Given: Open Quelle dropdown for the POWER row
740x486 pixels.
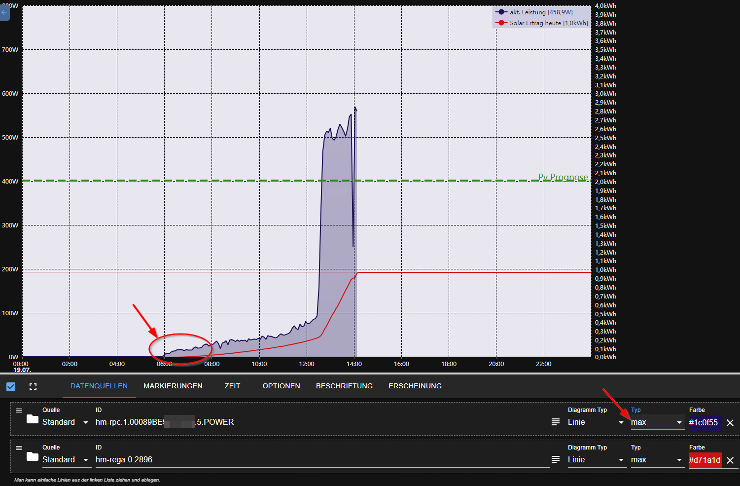Looking at the screenshot, I should tap(66, 422).
